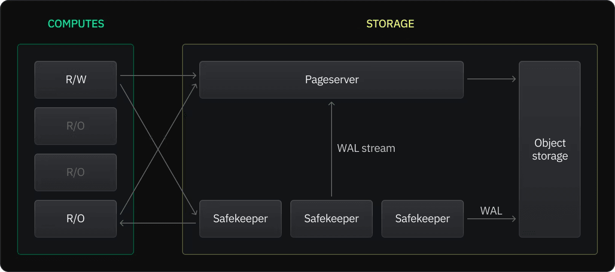Screen dimensions: 615x272
Task: Click the dimmed R/O box directly below R/W
Action: [76, 126]
